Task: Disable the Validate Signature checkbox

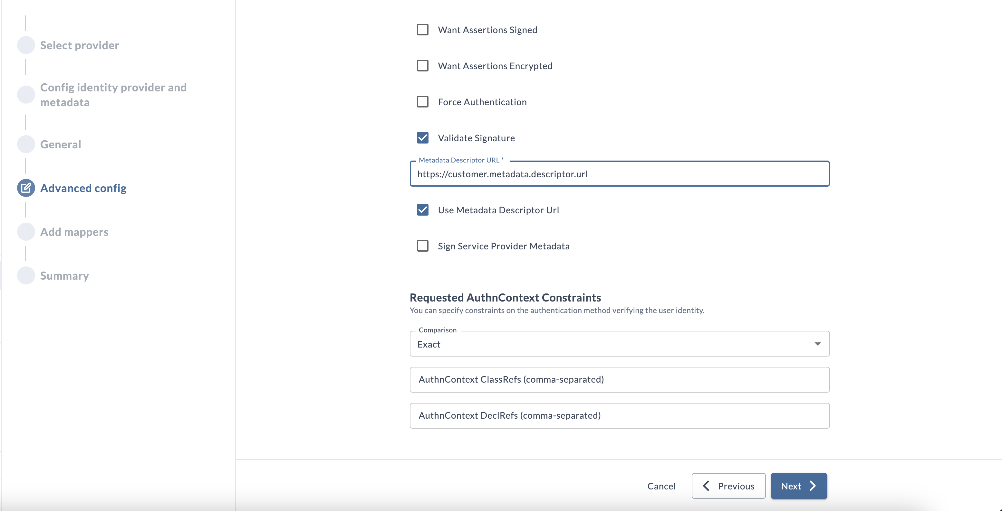Action: [423, 137]
